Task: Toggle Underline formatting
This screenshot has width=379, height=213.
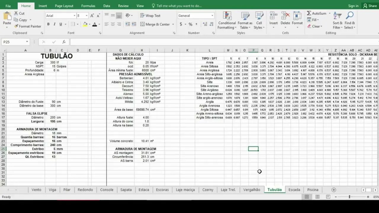Action: pos(61,24)
